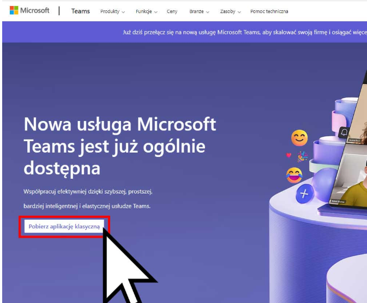This screenshot has height=303, width=367.
Task: Click the smiling face emoji
Action: coord(299,138)
